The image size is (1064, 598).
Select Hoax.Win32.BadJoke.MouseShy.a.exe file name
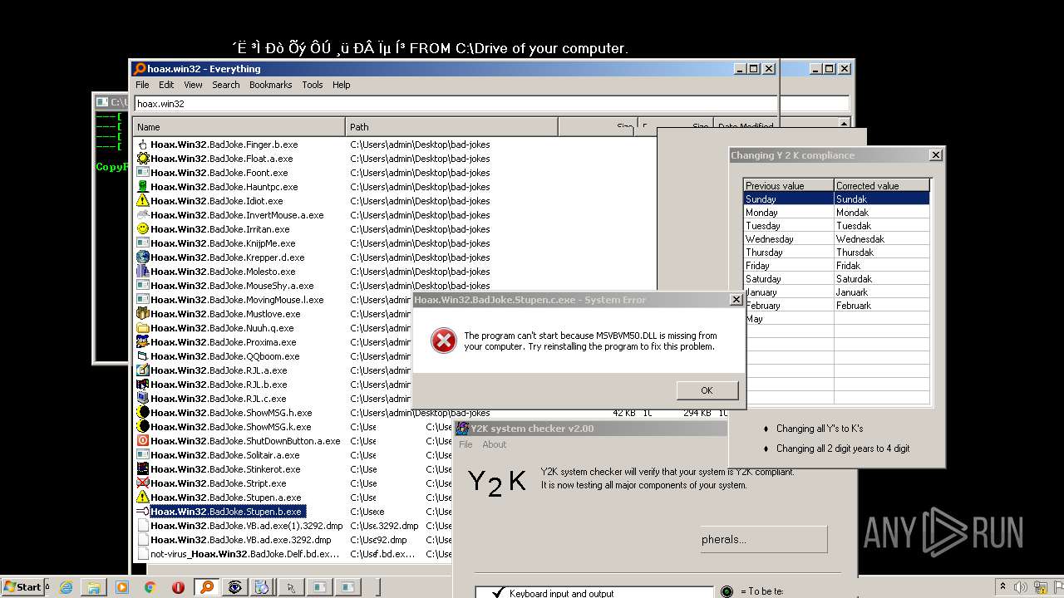click(232, 286)
